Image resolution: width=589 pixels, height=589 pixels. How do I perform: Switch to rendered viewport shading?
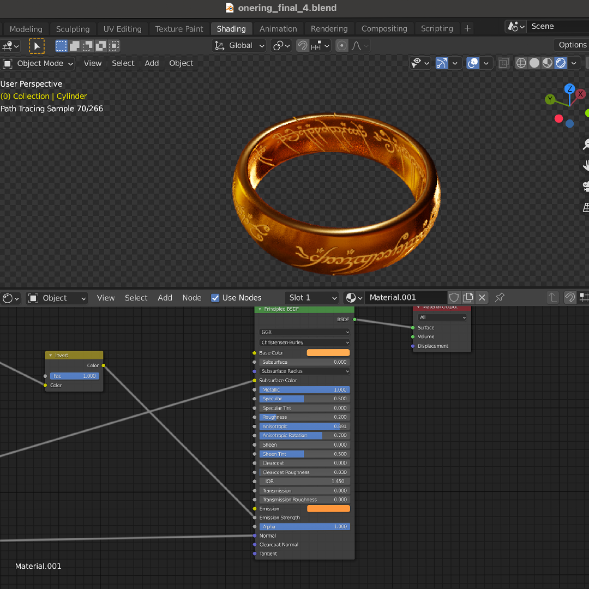tap(561, 63)
